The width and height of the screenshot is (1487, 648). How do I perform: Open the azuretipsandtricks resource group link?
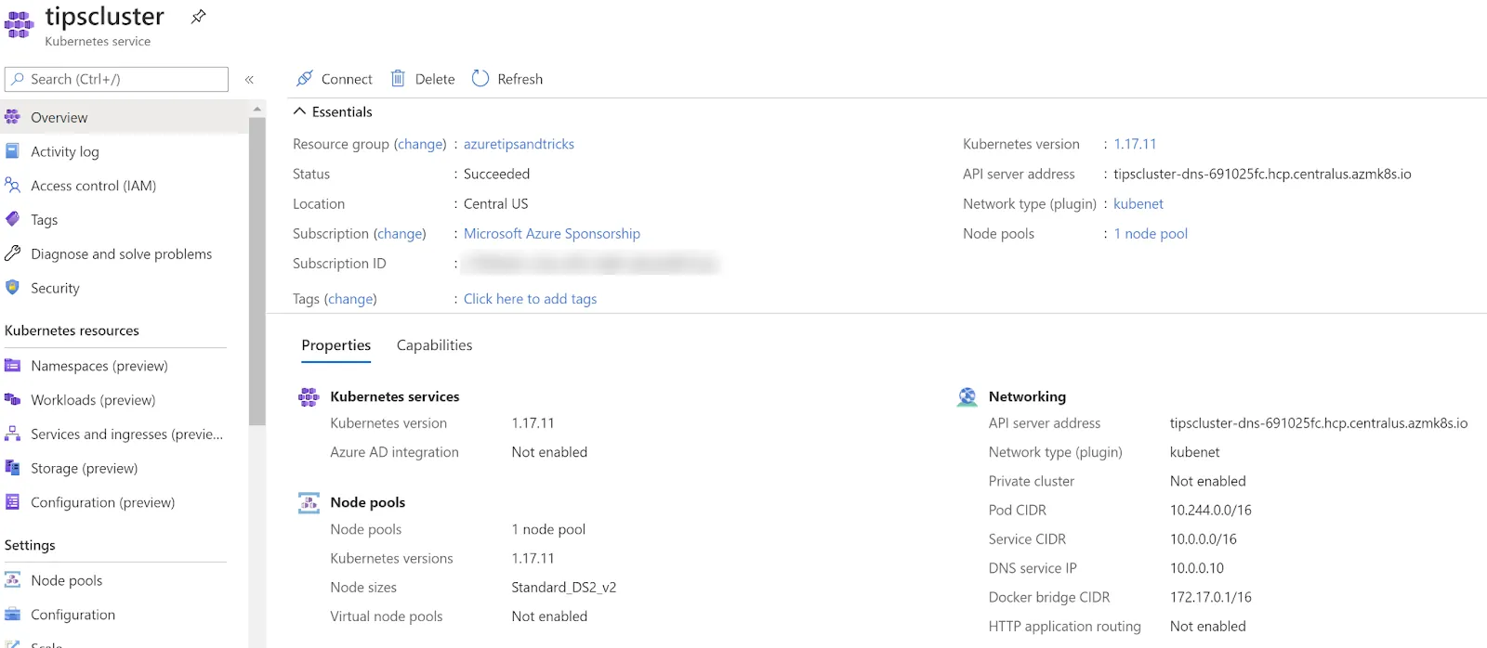tap(519, 144)
